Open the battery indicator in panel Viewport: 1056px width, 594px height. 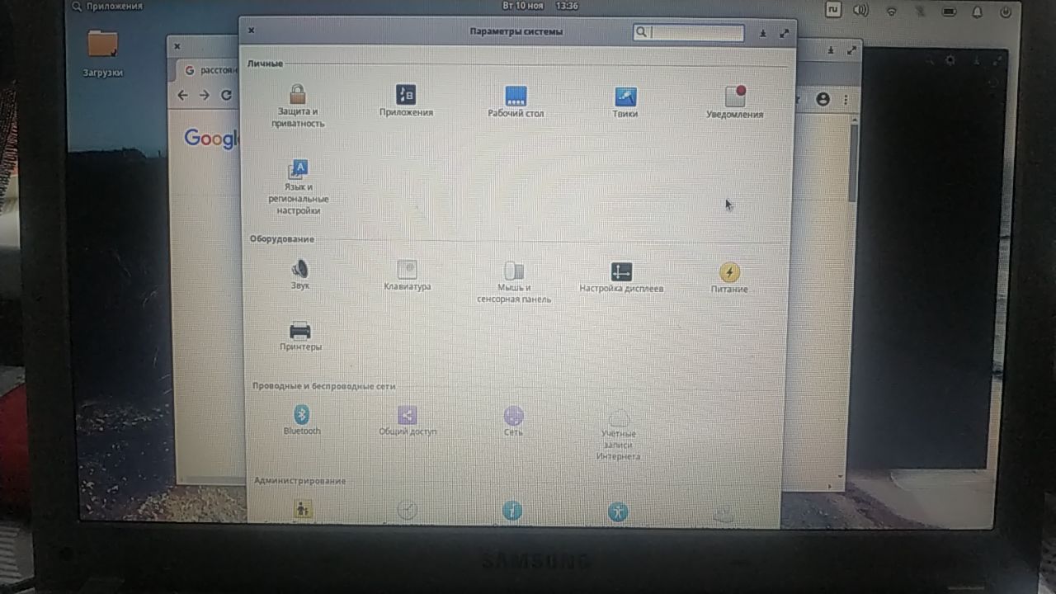pyautogui.click(x=948, y=12)
